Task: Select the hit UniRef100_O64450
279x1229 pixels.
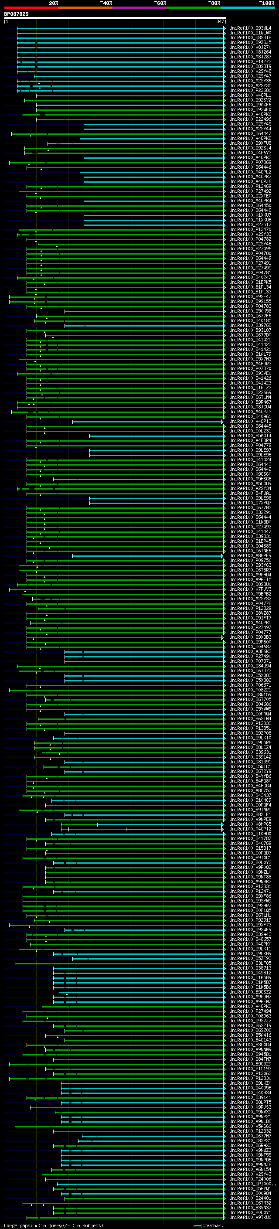Action: click(x=250, y=206)
